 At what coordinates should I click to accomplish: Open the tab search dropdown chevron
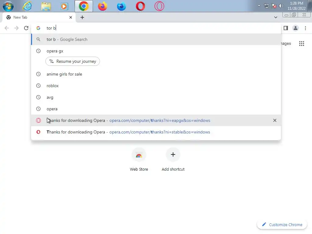point(275,17)
